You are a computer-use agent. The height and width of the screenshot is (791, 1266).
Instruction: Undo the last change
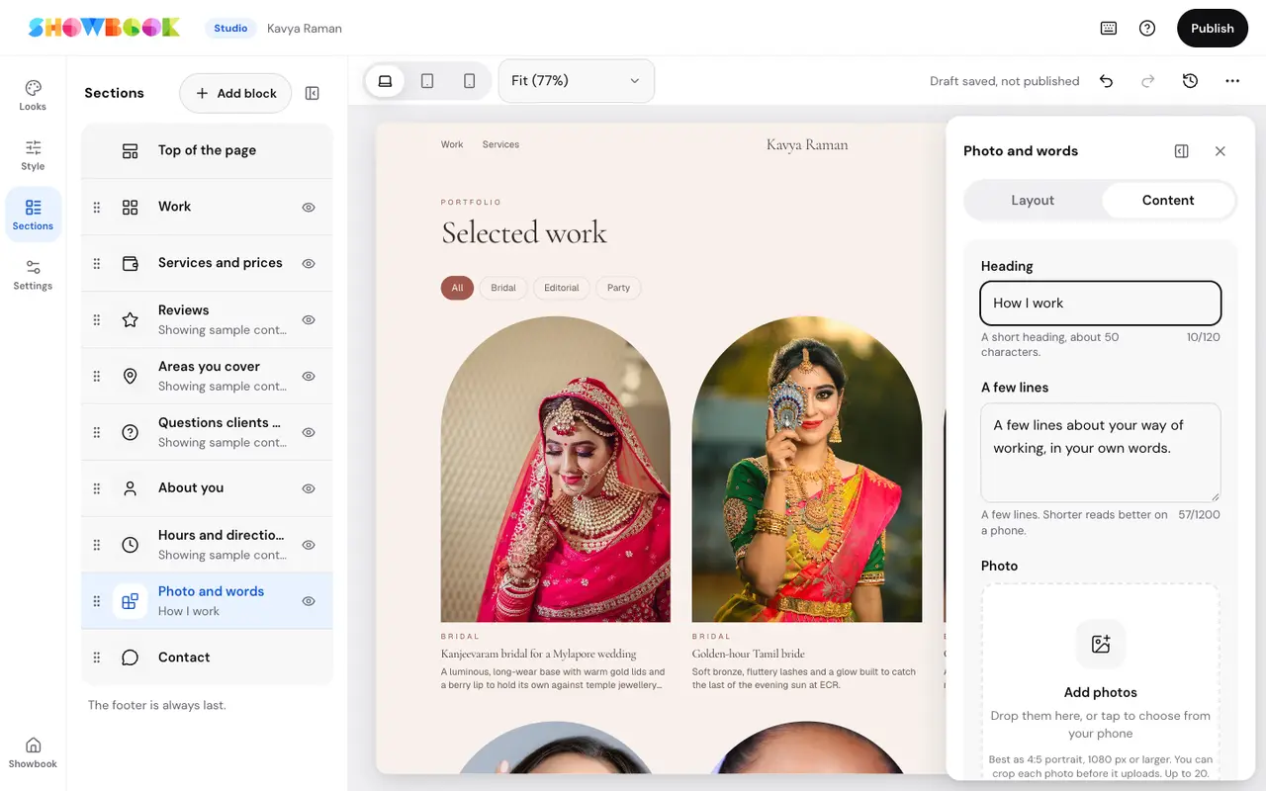(x=1106, y=81)
